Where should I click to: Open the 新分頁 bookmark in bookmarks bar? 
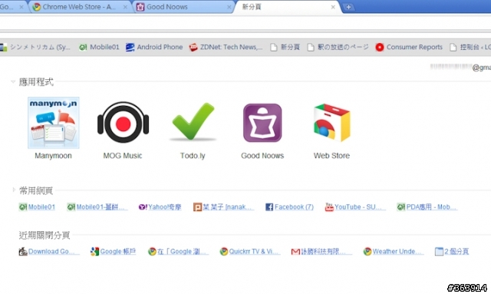285,47
